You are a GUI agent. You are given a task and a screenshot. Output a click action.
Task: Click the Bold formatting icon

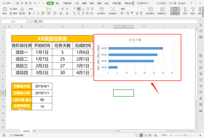coord(30,13)
